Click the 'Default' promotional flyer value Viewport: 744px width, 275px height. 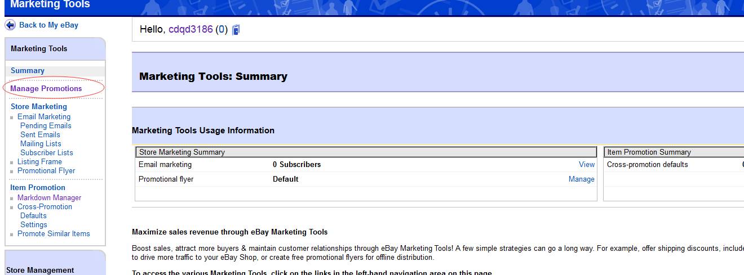286,179
